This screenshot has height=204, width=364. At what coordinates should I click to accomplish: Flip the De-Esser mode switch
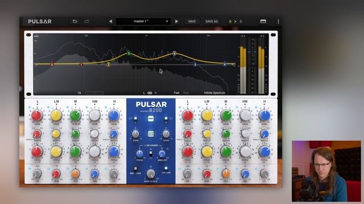click(x=151, y=154)
